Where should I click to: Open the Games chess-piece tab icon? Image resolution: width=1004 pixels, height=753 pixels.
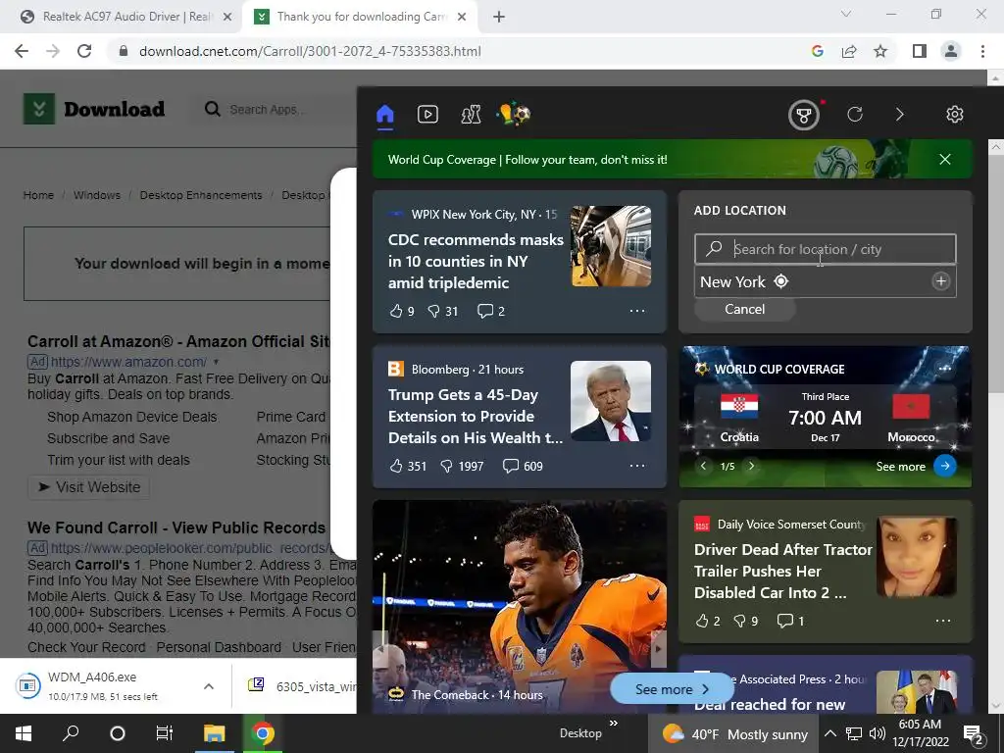[x=471, y=115]
